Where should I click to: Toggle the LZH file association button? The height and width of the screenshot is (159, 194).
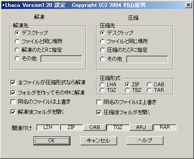[x=48, y=127]
